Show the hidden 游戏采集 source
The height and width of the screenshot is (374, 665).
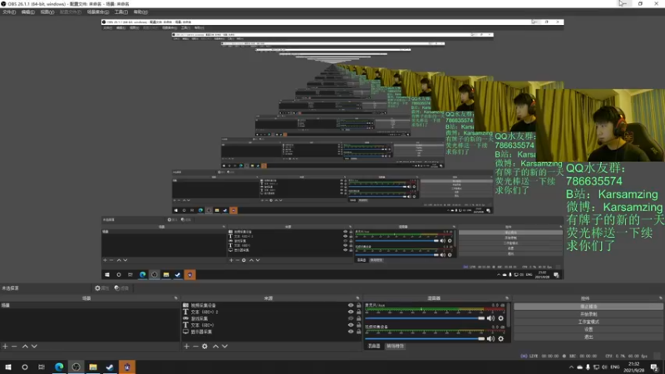pos(351,318)
